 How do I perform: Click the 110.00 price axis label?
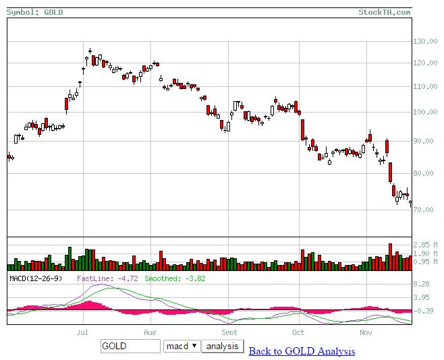pos(425,86)
